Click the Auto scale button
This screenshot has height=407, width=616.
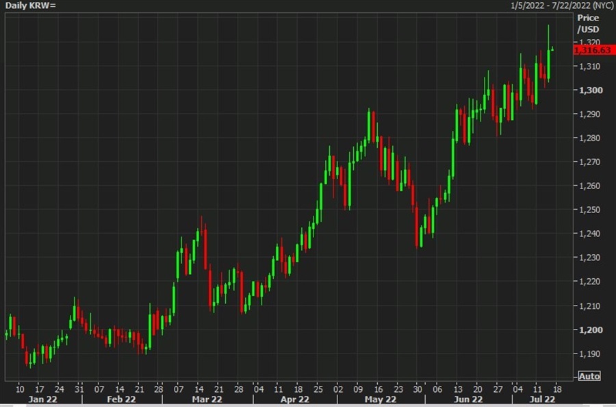tap(589, 376)
